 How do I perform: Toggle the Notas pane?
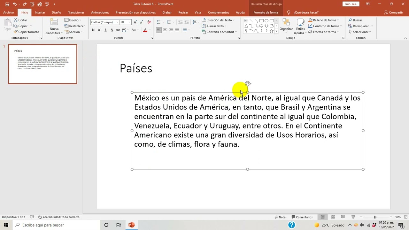281,217
